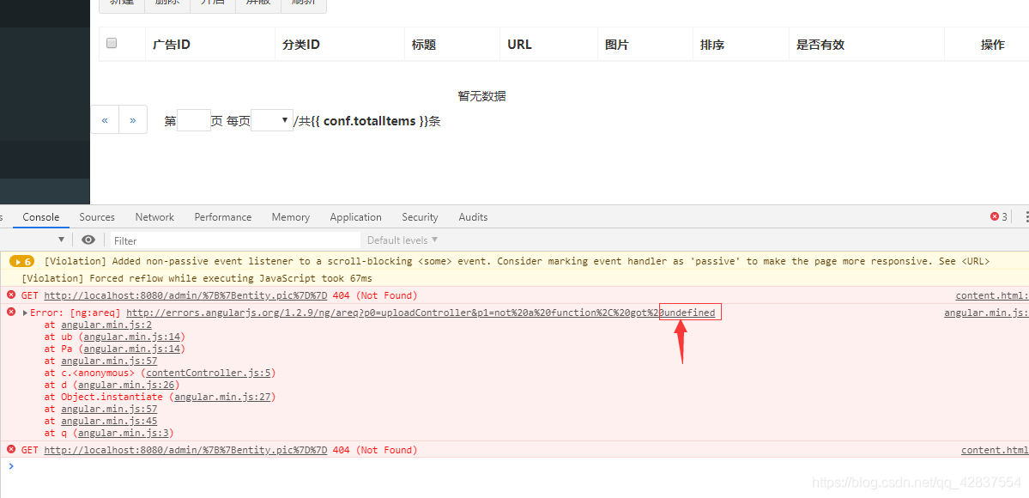Switch to the Sources tab
This screenshot has height=498, width=1029.
coord(97,217)
